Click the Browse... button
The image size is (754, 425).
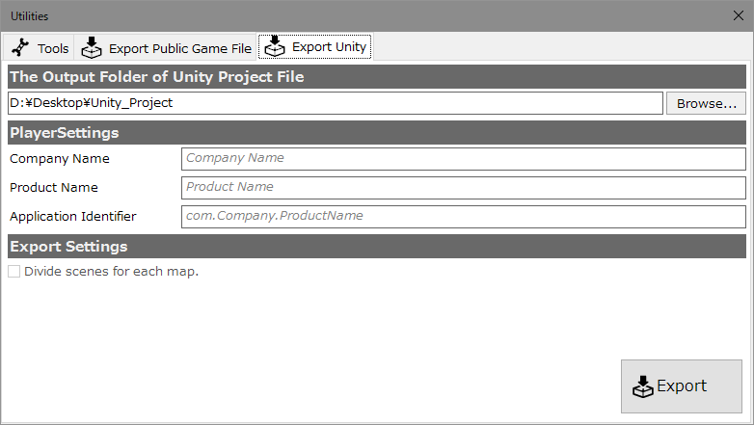706,103
